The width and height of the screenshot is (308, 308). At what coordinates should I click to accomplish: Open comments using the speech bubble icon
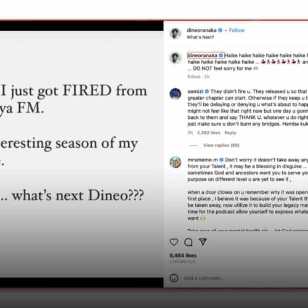click(188, 242)
